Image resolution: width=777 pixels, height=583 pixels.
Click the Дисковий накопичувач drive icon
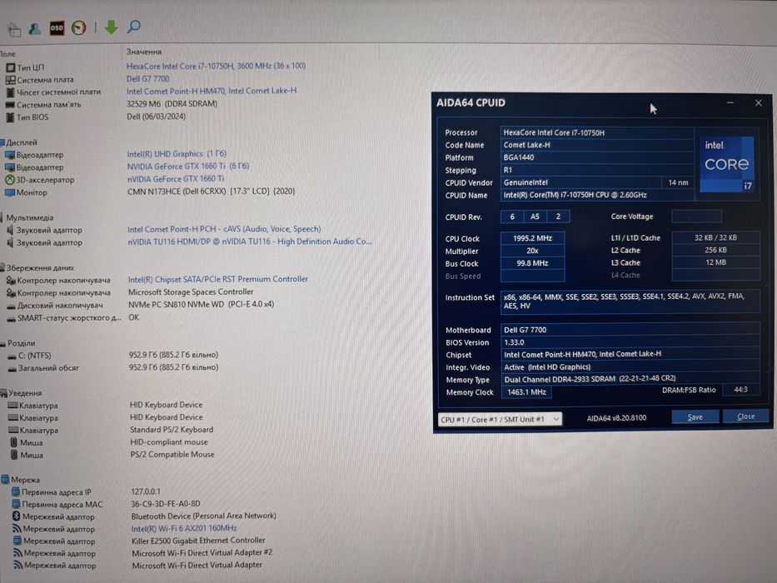pyautogui.click(x=12, y=306)
